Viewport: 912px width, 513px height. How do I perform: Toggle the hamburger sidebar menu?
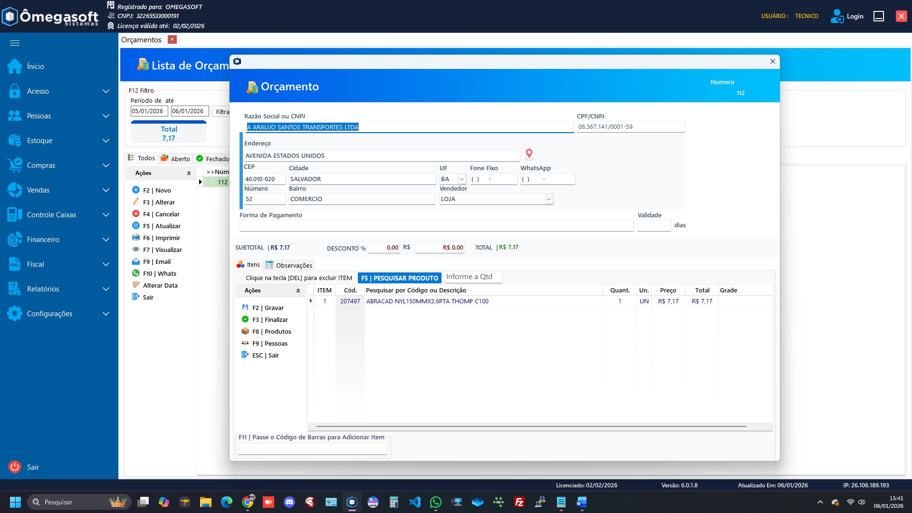15,43
